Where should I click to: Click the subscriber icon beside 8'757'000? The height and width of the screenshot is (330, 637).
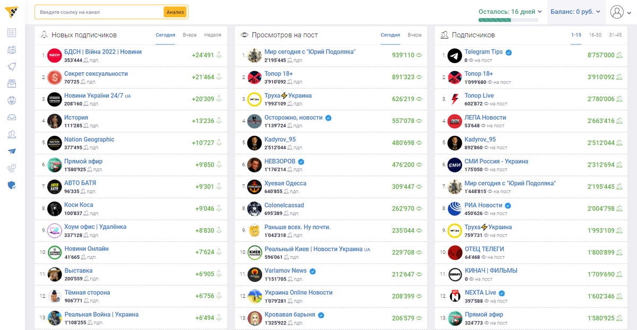point(619,55)
